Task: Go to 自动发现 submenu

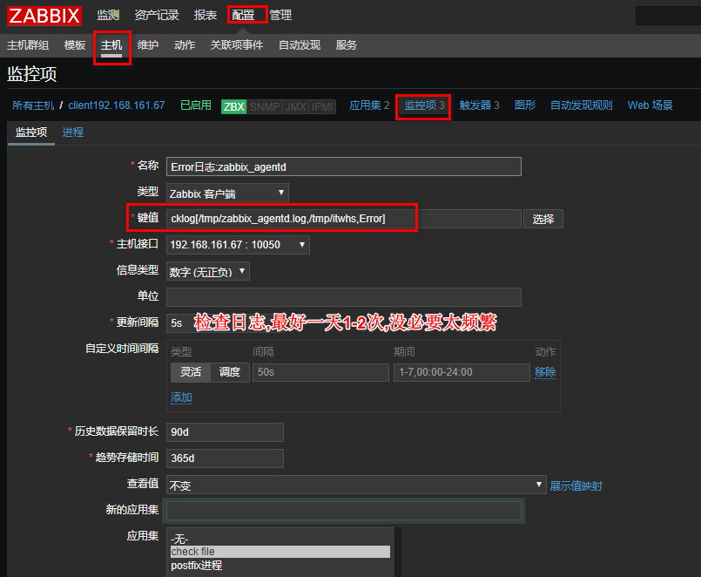Action: click(299, 45)
